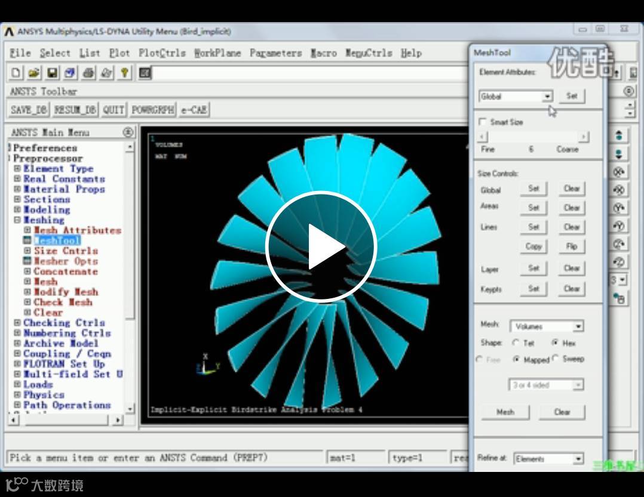Create a new analysis with the New icon
Viewport: 644px width, 497px height.
click(x=16, y=73)
